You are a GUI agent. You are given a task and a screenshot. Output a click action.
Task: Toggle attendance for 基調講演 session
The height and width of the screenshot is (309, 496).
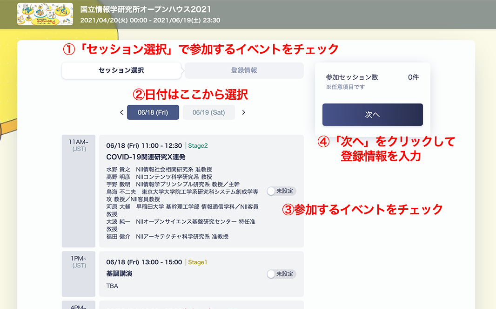tap(282, 274)
